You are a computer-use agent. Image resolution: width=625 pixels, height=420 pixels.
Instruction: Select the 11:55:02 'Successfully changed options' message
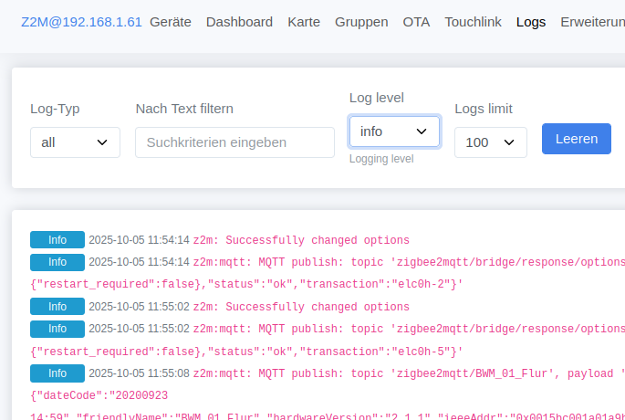point(301,308)
